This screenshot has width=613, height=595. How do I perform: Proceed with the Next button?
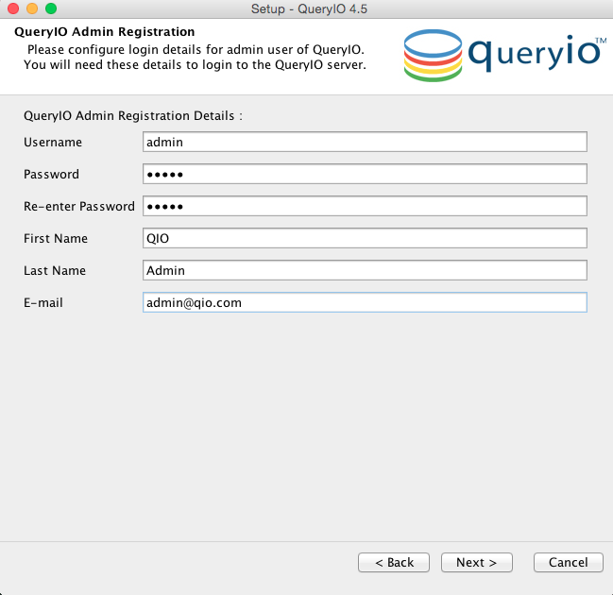(x=477, y=563)
